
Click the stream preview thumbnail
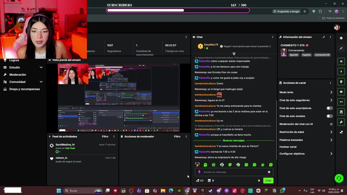(119, 98)
